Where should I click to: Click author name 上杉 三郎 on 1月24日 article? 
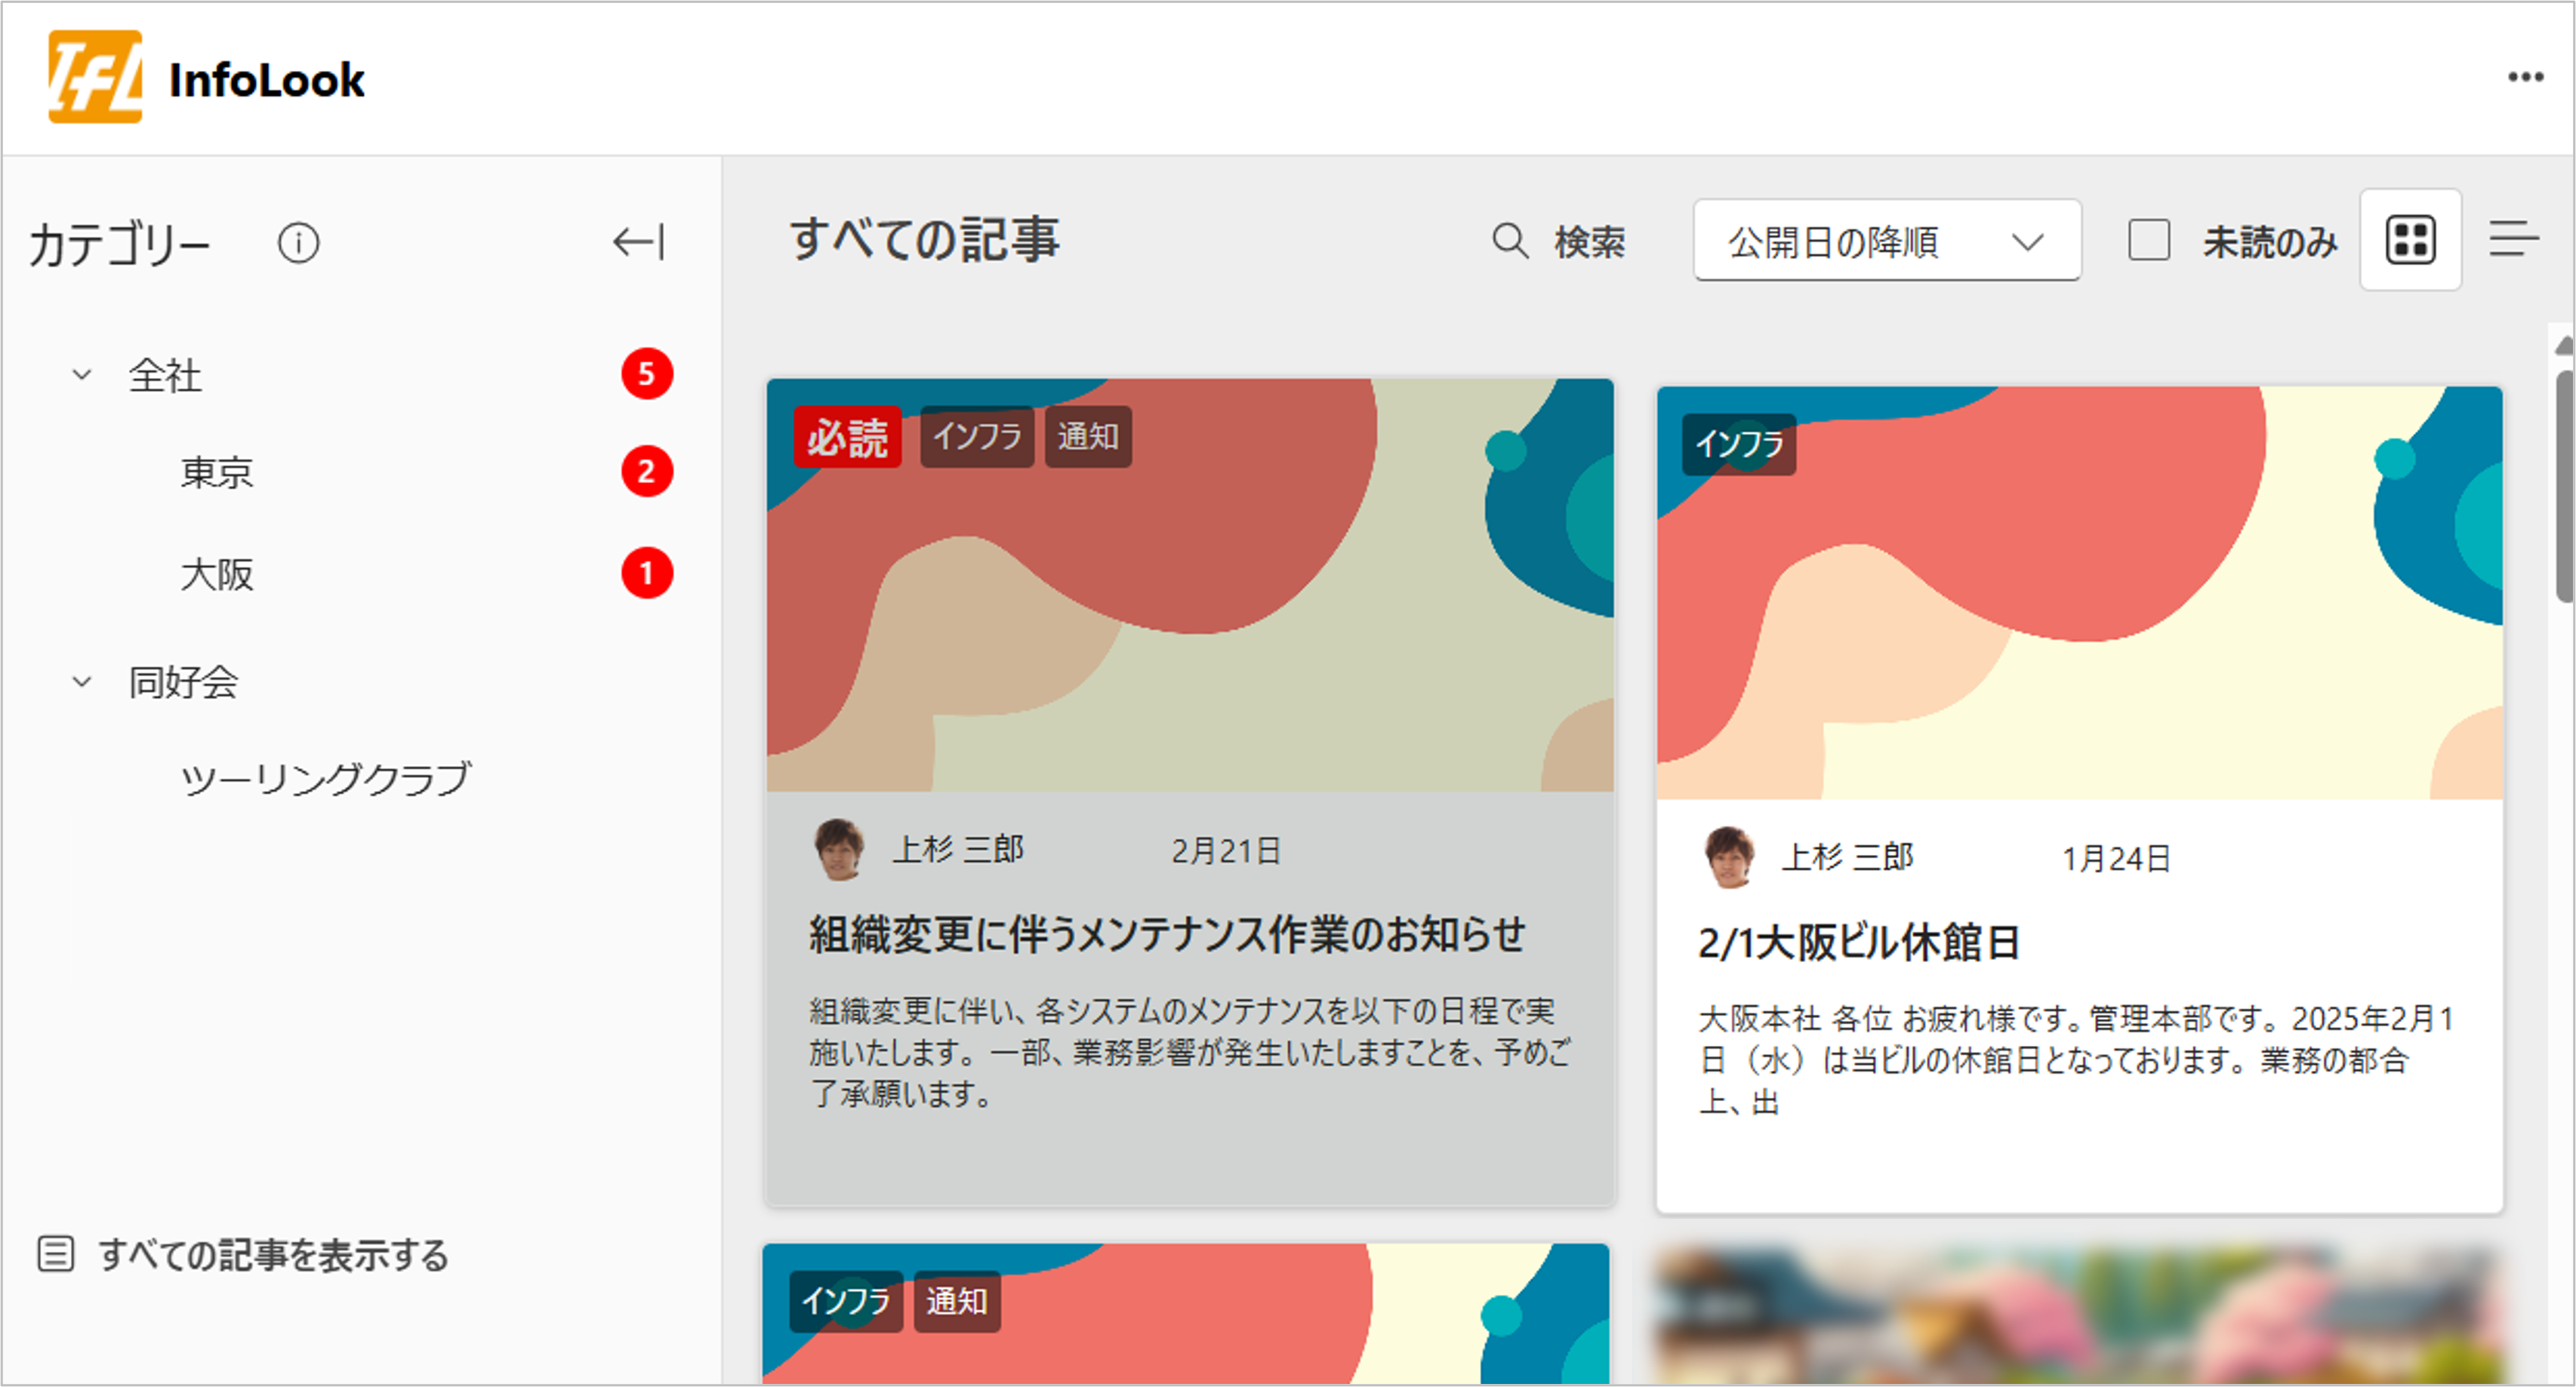[1848, 857]
